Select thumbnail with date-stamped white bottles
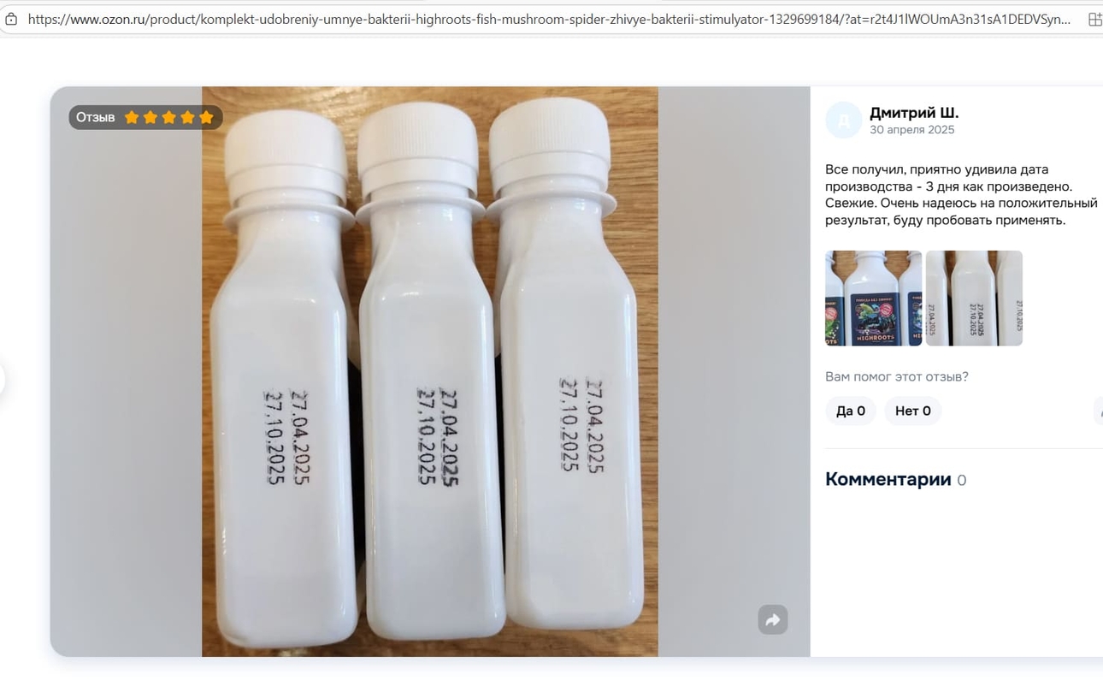1103x680 pixels. (974, 298)
